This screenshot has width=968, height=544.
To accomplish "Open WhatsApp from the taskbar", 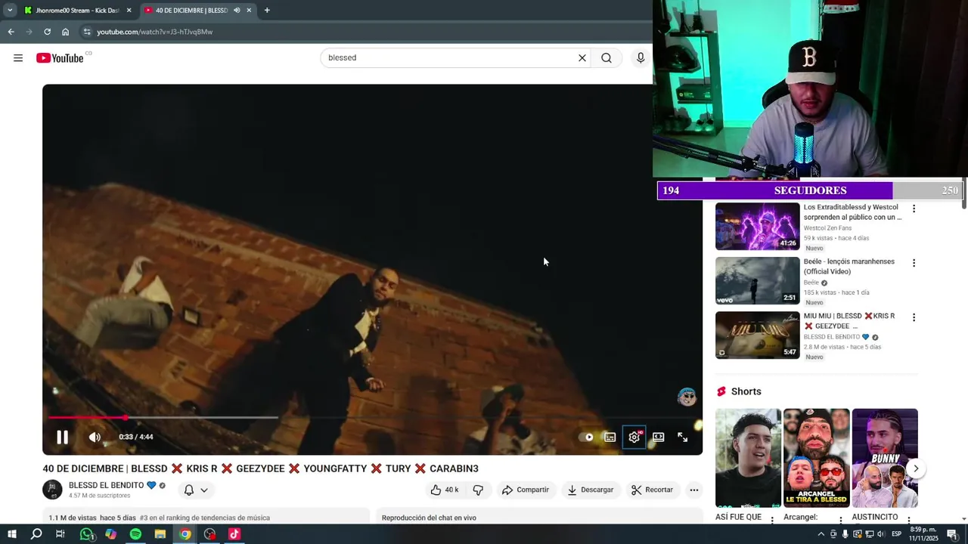I will pyautogui.click(x=86, y=534).
